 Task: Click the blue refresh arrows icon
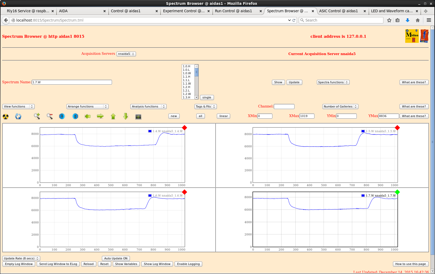pyautogui.click(x=18, y=117)
